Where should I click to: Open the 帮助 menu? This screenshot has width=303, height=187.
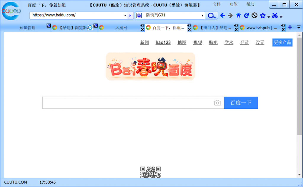click(250, 4)
